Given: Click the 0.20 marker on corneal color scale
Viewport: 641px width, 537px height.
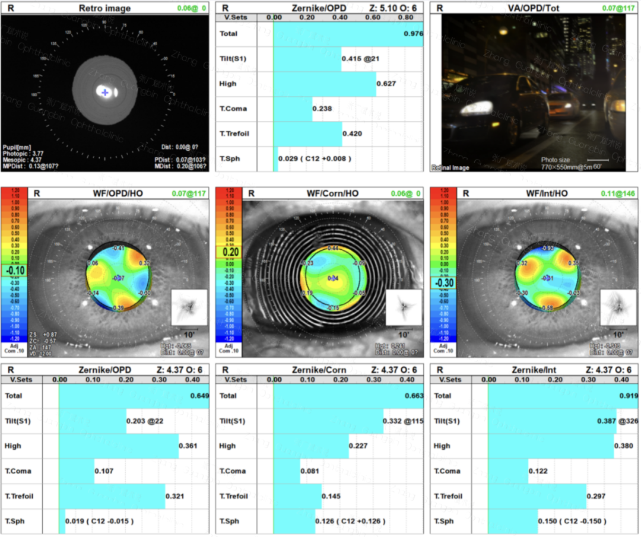Looking at the screenshot, I should tap(229, 252).
